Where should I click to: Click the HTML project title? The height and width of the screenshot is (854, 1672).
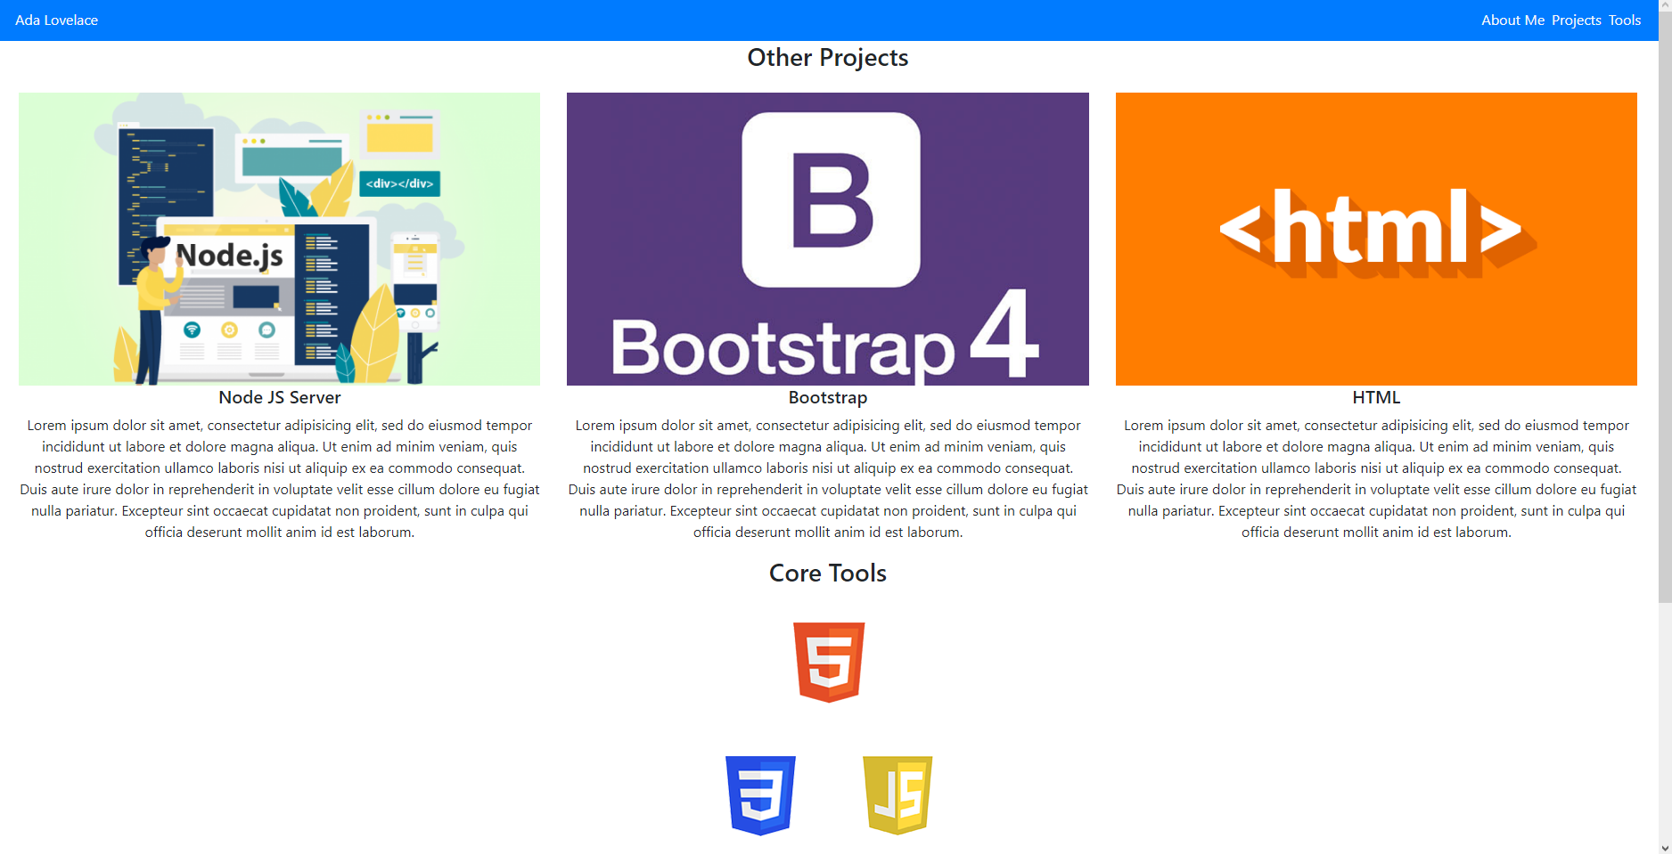(x=1375, y=397)
